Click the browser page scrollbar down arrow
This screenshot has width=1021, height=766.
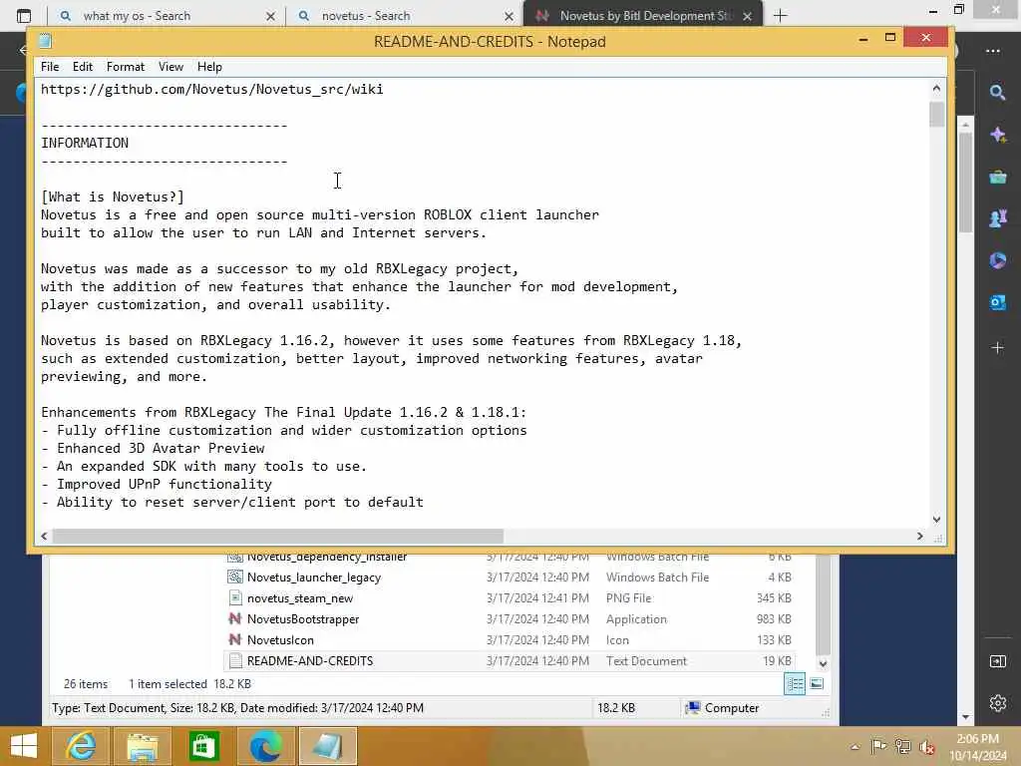pyautogui.click(x=965, y=717)
